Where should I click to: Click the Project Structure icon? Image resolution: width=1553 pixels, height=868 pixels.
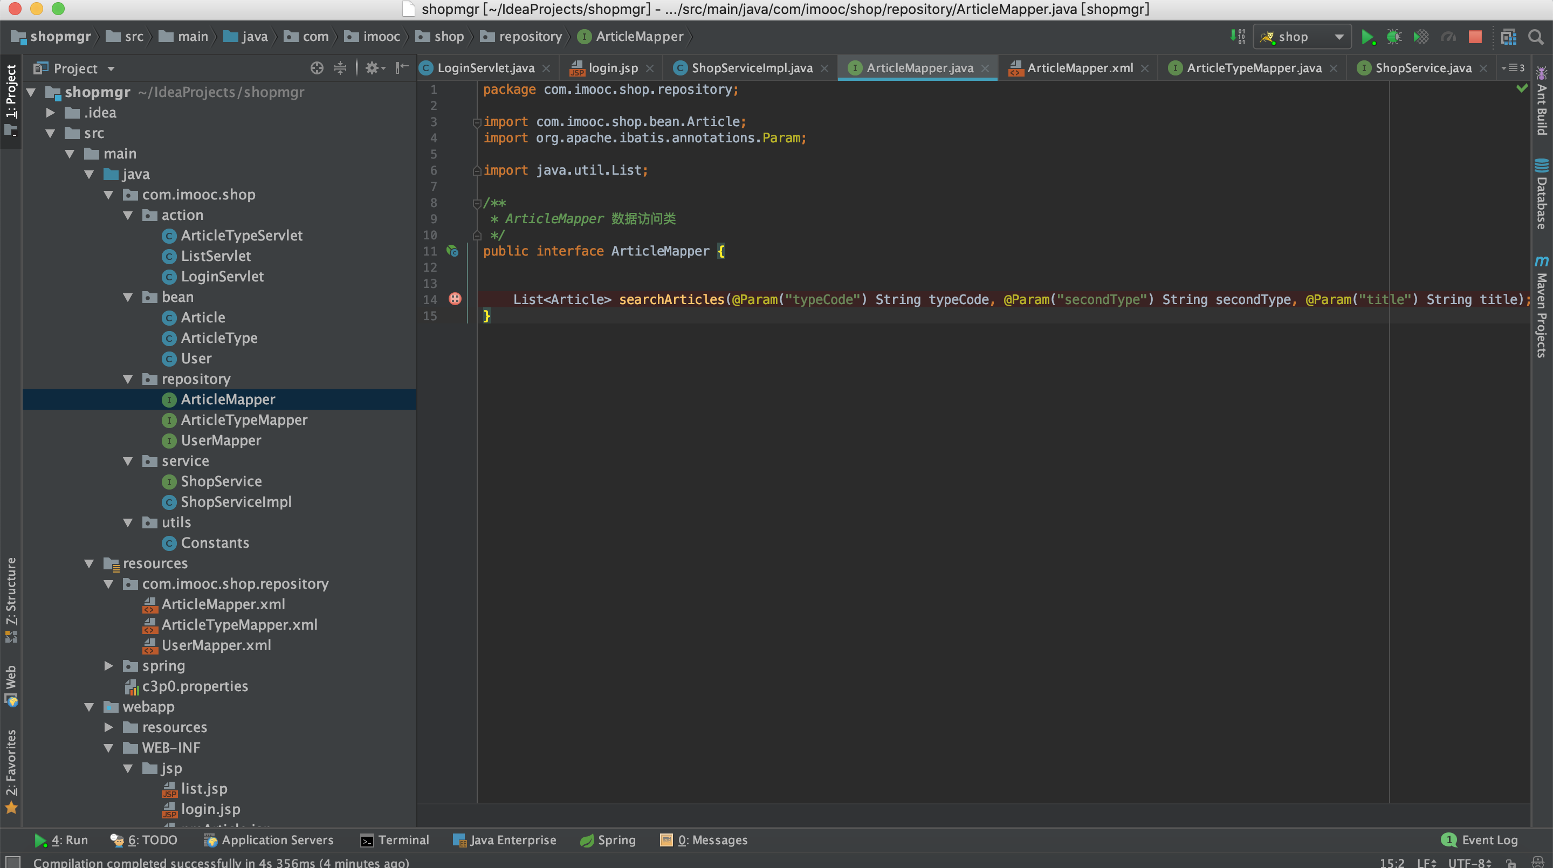pos(1508,37)
